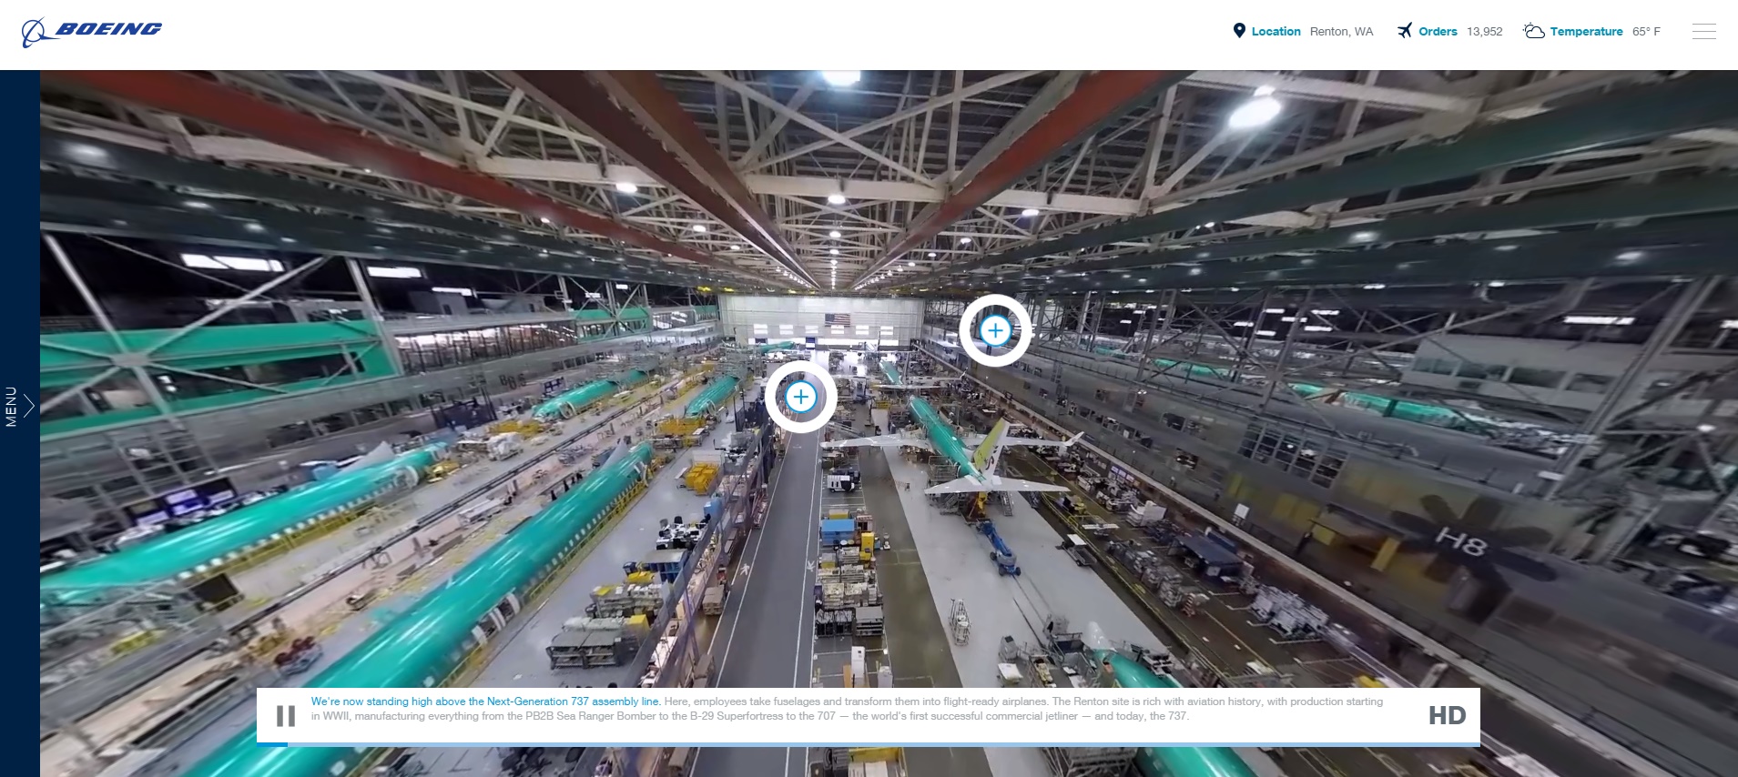The width and height of the screenshot is (1738, 777).
Task: Click the airplane Orders icon
Action: point(1405,31)
